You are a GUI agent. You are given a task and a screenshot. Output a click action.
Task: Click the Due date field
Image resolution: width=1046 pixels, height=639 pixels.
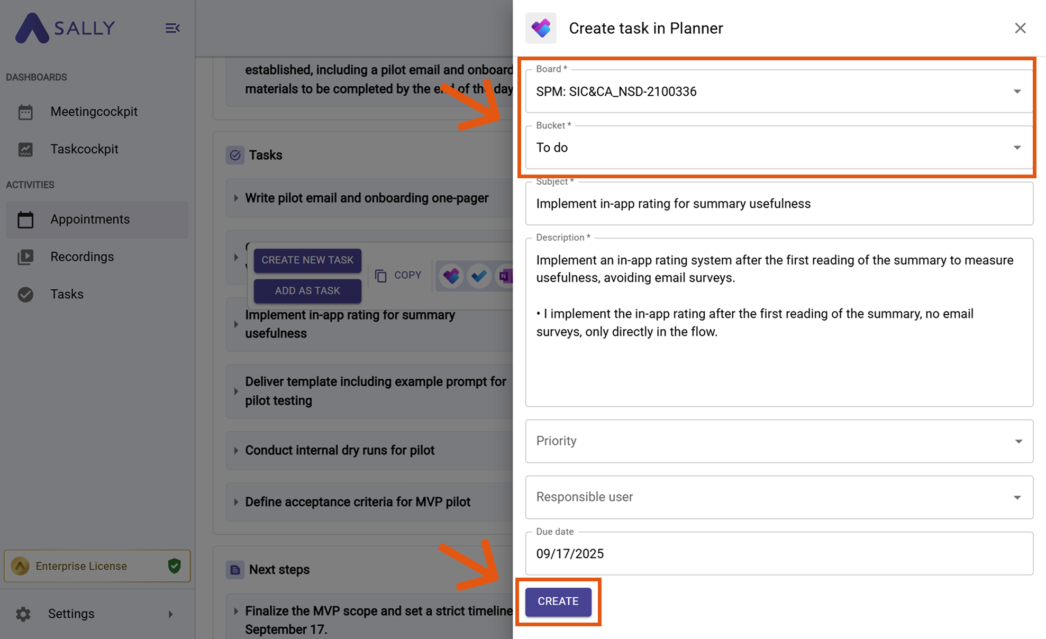[x=779, y=554]
